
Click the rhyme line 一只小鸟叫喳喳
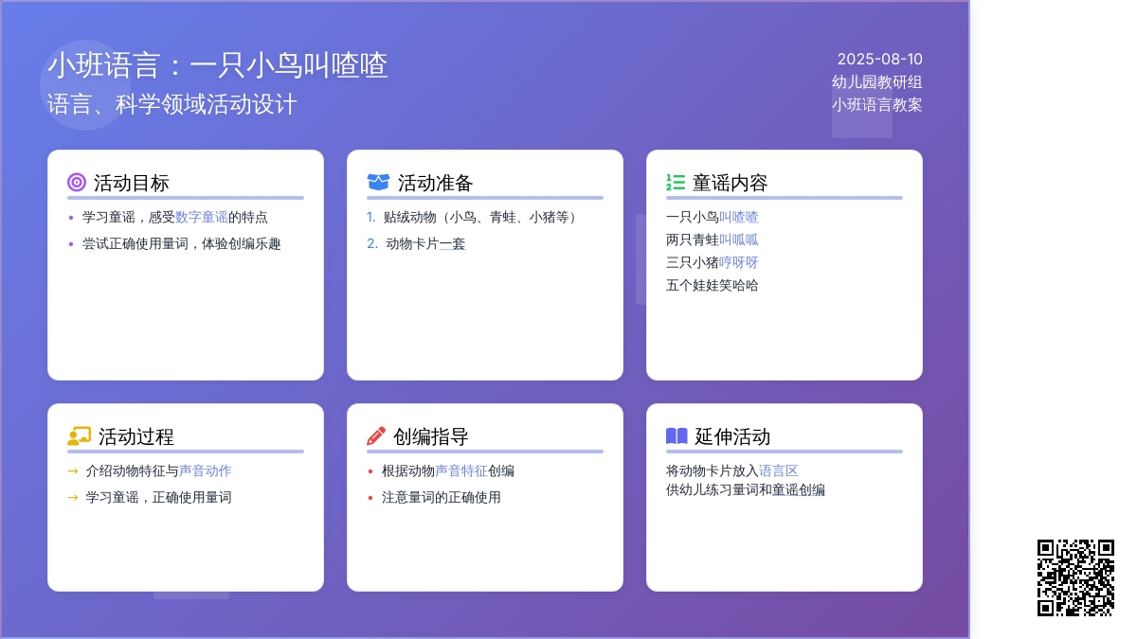pos(713,217)
